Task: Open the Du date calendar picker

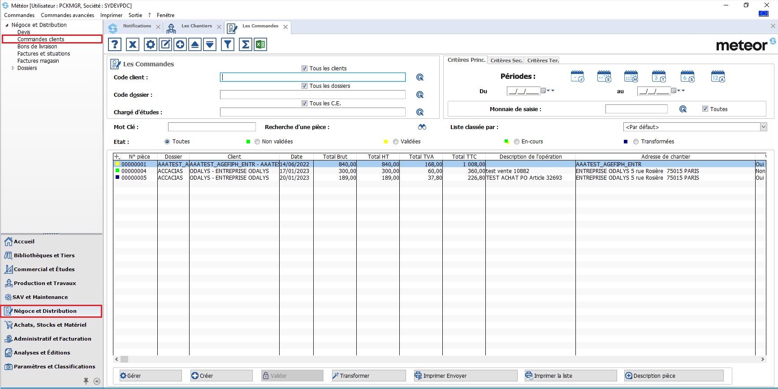Action: [x=544, y=91]
